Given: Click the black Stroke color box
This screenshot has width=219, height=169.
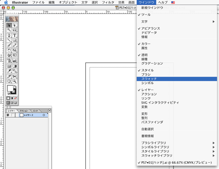Looking at the screenshot, I should point(14,92).
